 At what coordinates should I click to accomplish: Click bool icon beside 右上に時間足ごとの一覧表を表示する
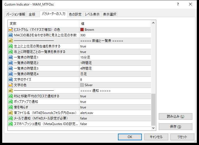pyautogui.click(x=11, y=52)
